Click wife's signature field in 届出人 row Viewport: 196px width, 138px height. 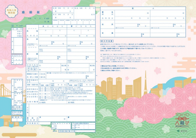(81, 119)
